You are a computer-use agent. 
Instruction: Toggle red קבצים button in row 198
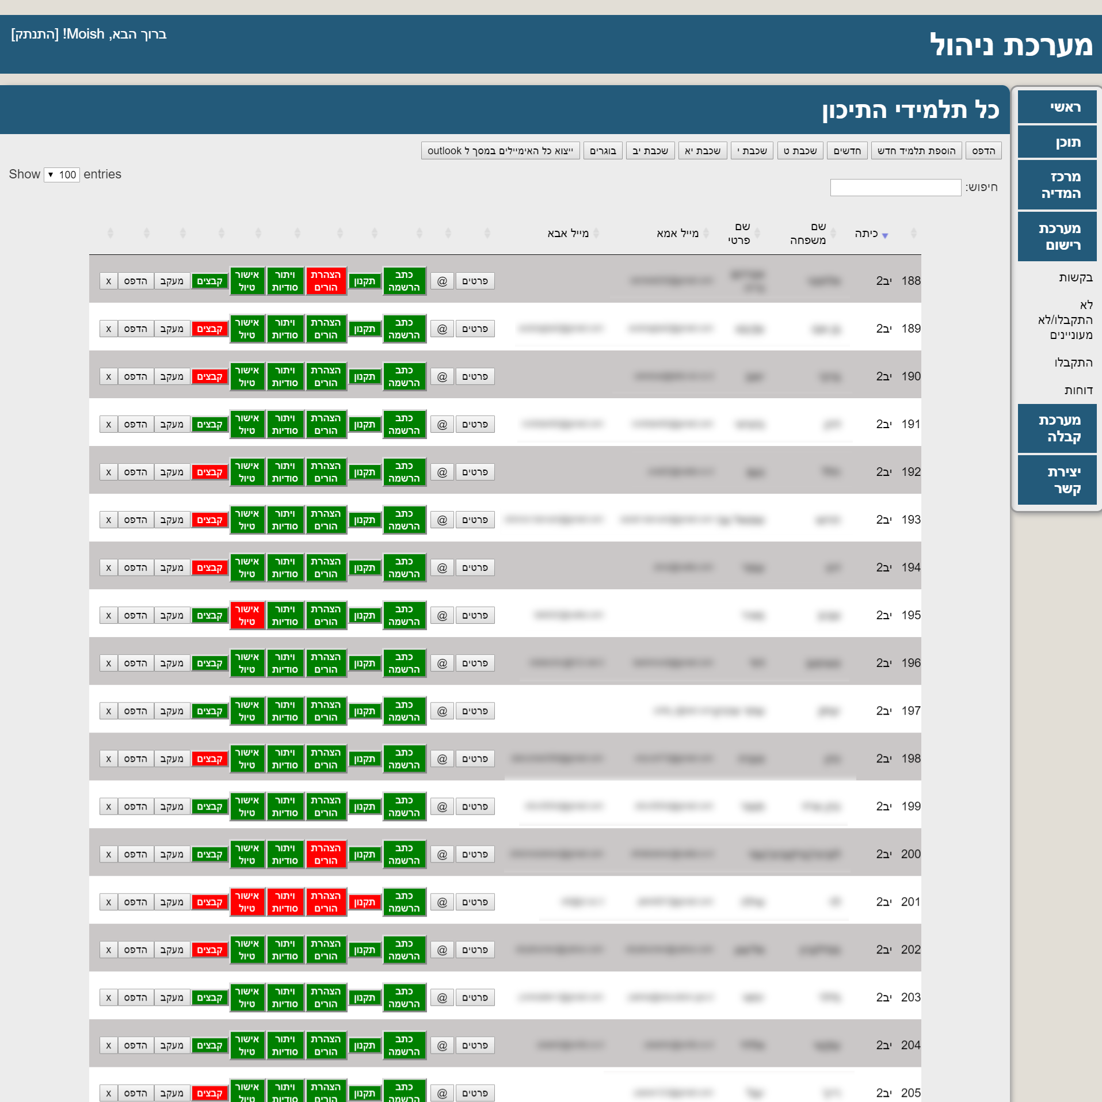(x=209, y=758)
